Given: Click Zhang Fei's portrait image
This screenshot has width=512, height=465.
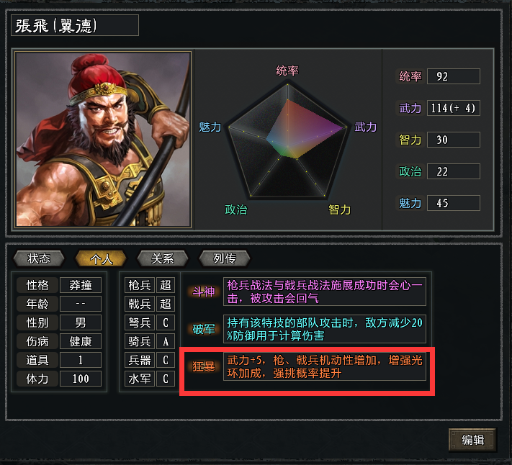Looking at the screenshot, I should coord(103,139).
